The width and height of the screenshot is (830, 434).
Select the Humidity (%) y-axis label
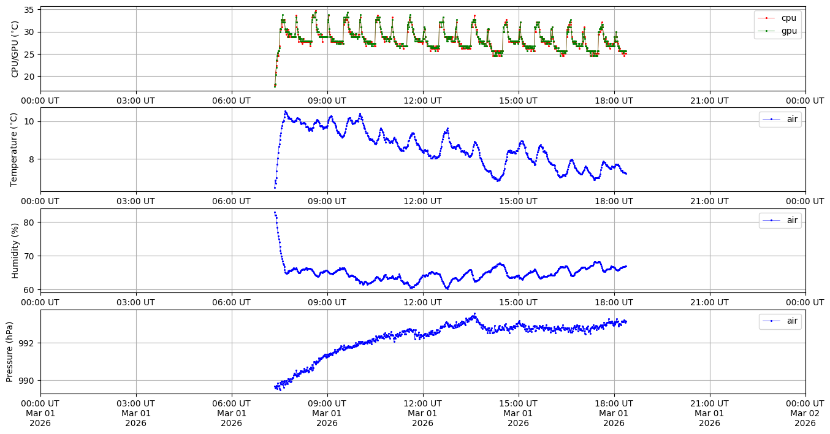(x=15, y=250)
